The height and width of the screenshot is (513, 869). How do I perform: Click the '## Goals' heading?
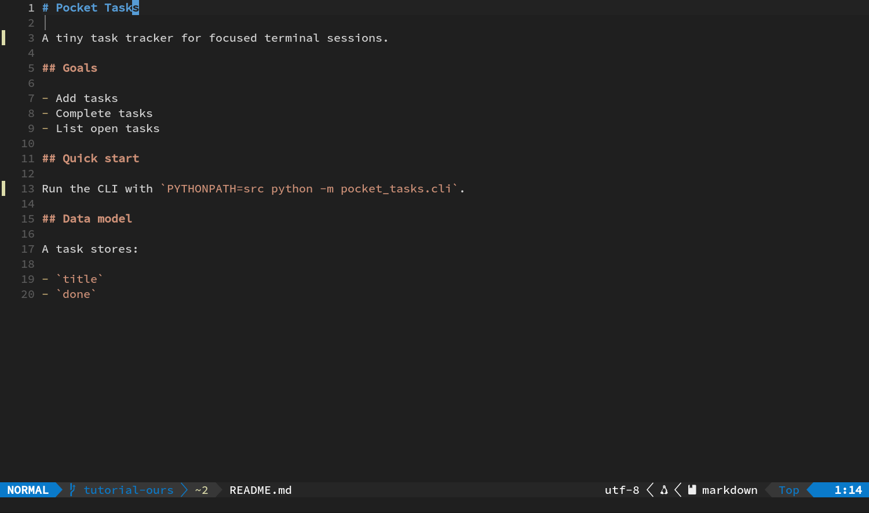tap(70, 68)
